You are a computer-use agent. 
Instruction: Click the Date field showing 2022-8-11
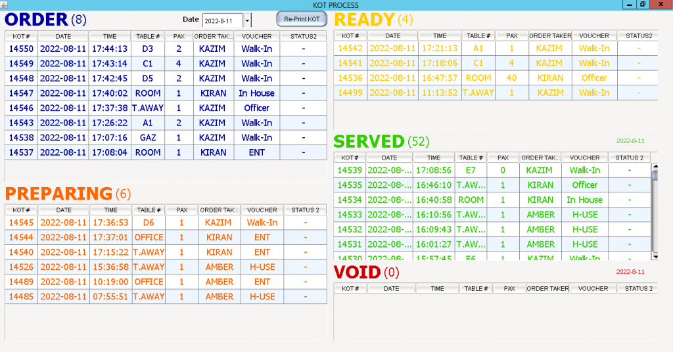tap(222, 20)
